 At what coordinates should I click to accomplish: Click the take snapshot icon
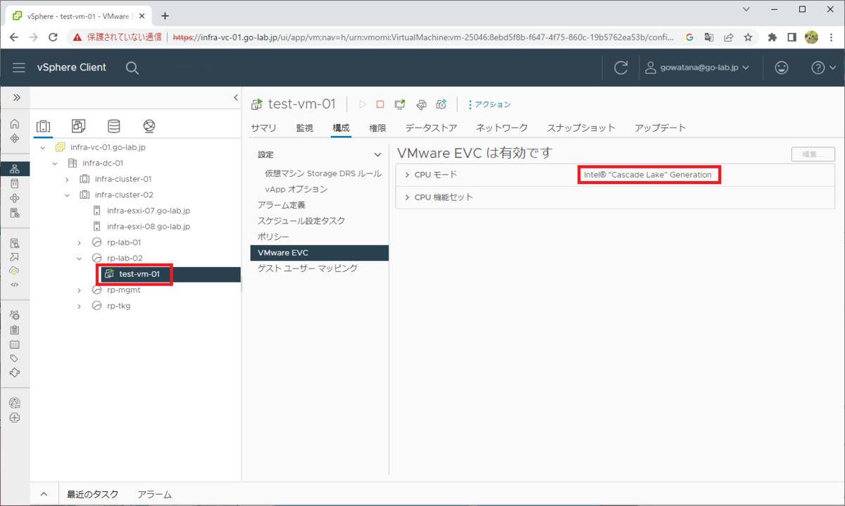(x=442, y=104)
